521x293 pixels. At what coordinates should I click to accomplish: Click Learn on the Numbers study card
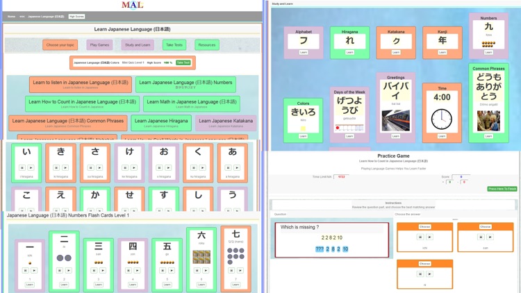[x=488, y=53]
